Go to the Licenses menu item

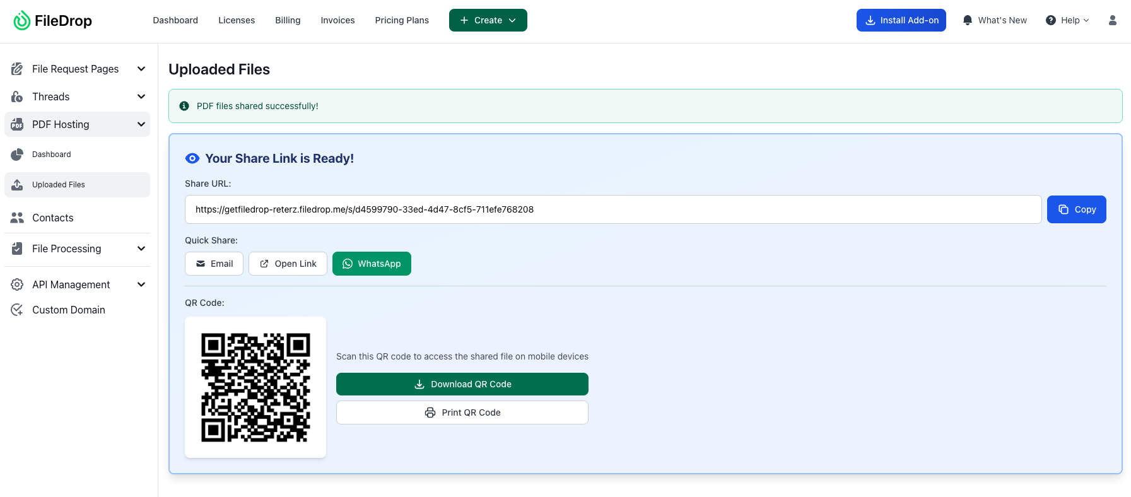[237, 20]
